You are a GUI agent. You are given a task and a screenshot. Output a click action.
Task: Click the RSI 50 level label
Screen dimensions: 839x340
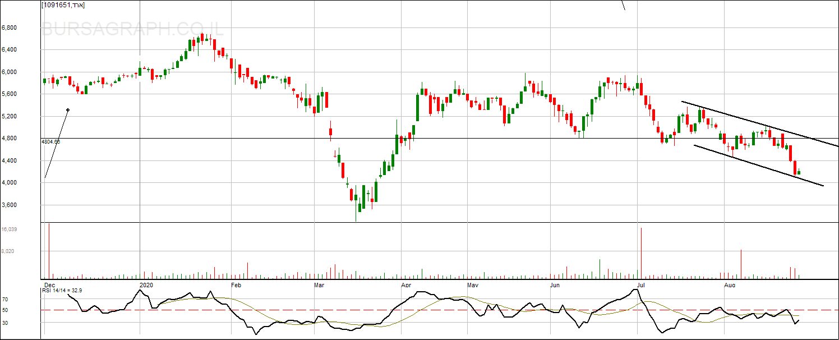point(4,310)
